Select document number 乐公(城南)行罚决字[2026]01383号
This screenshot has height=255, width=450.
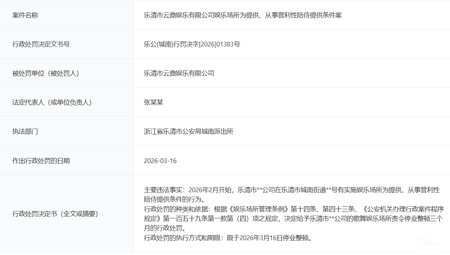tap(192, 44)
